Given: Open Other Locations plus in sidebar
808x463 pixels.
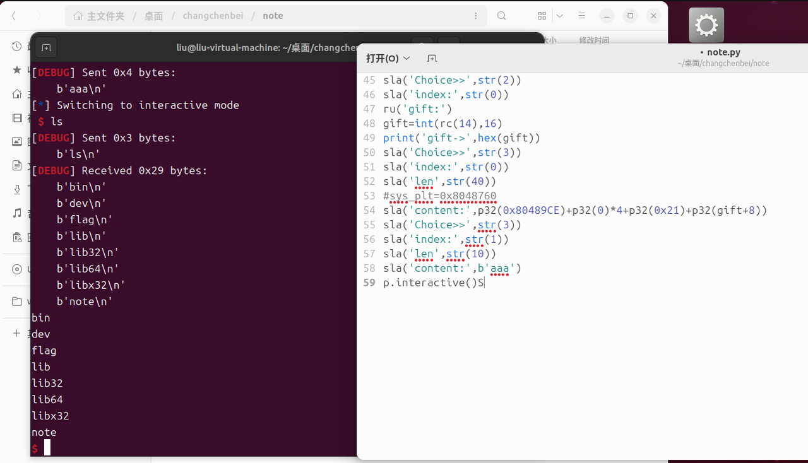Looking at the screenshot, I should (x=17, y=333).
